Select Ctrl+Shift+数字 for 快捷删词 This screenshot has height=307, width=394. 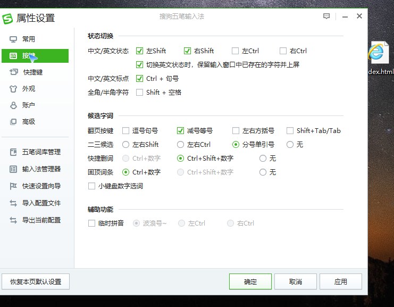(180, 159)
